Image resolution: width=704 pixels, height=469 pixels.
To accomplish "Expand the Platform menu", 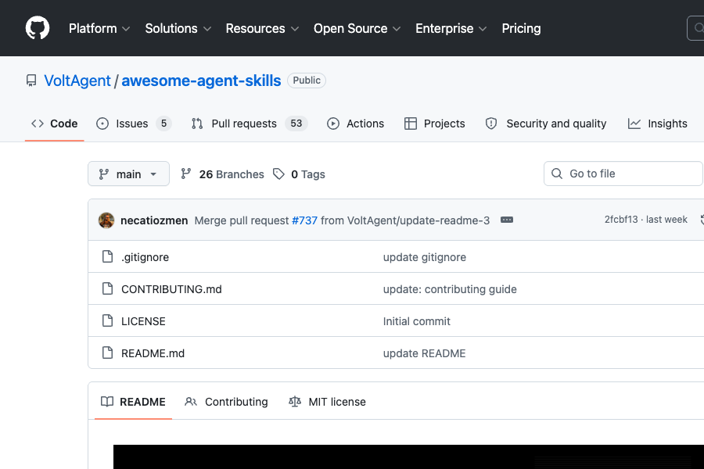I will pos(99,28).
